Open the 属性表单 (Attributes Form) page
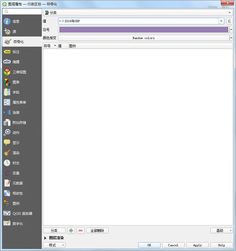 [22, 102]
